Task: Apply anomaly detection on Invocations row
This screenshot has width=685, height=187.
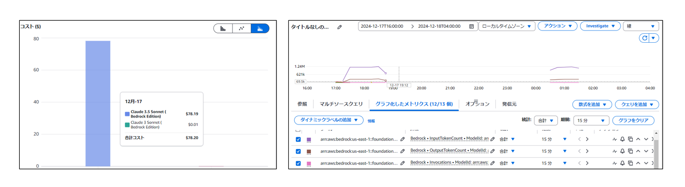Action: pos(615,164)
